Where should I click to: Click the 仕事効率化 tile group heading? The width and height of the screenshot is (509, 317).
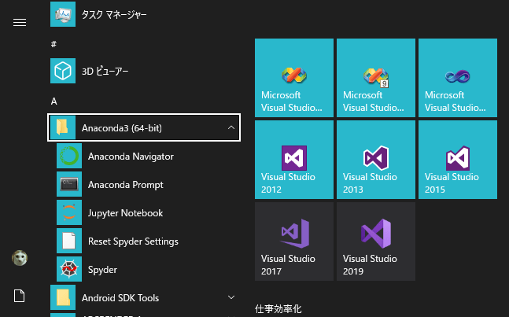point(278,308)
